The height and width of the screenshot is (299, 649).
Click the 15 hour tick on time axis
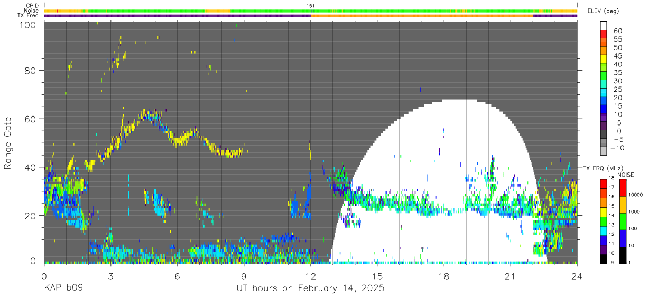point(377,276)
